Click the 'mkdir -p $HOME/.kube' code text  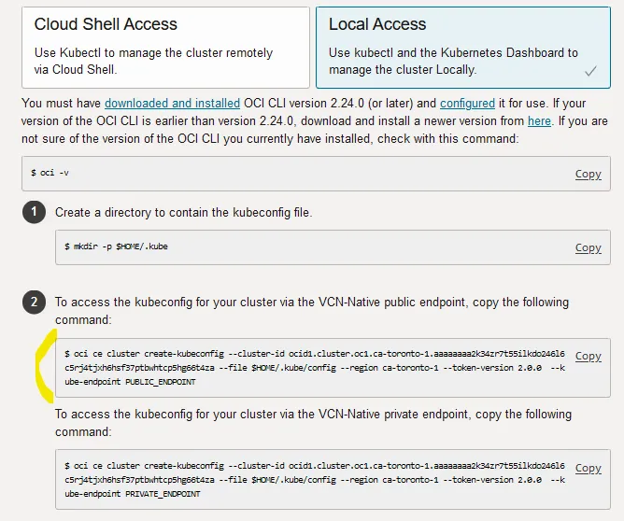pyautogui.click(x=116, y=247)
